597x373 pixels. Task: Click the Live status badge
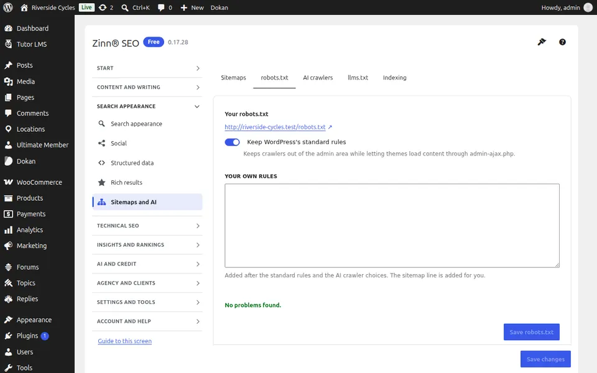87,7
